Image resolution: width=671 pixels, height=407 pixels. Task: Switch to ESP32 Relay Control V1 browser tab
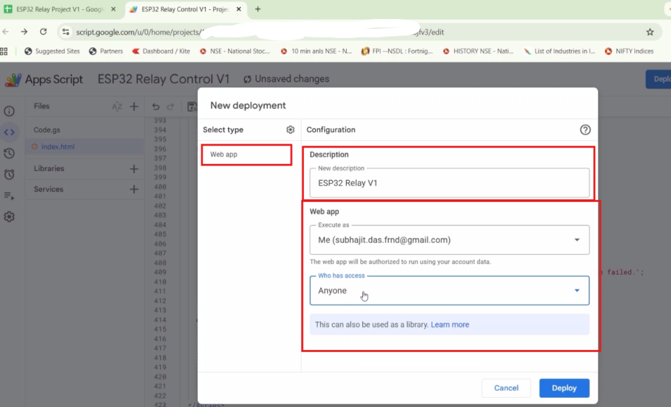click(x=185, y=9)
